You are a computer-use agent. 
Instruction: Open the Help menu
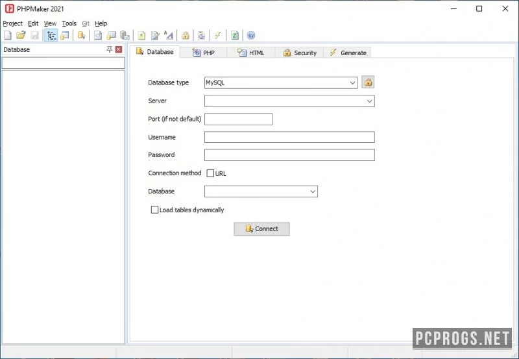pos(101,23)
